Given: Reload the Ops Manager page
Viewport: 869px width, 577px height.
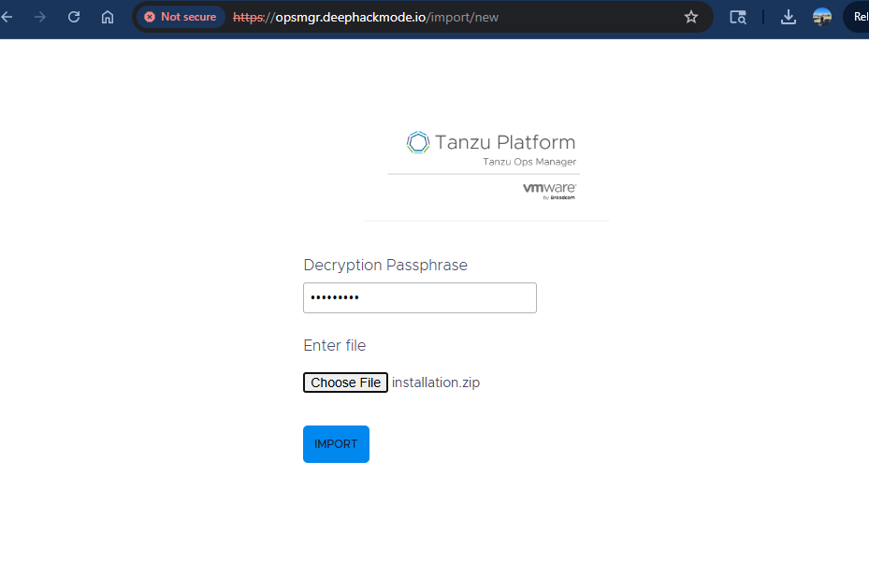Looking at the screenshot, I should [x=74, y=17].
